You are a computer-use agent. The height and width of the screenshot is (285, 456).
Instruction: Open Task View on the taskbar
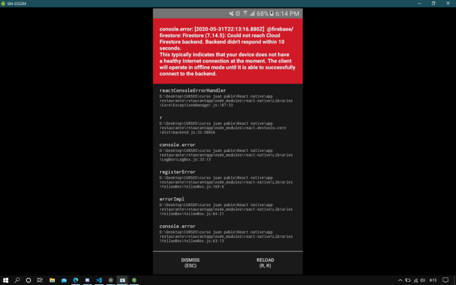pos(40,280)
